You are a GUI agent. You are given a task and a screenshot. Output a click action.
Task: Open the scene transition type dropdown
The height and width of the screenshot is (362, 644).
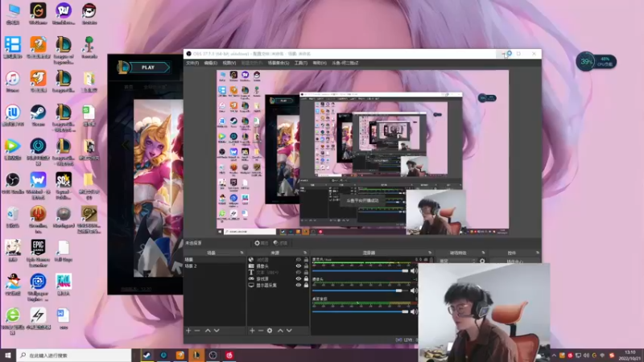point(457,261)
